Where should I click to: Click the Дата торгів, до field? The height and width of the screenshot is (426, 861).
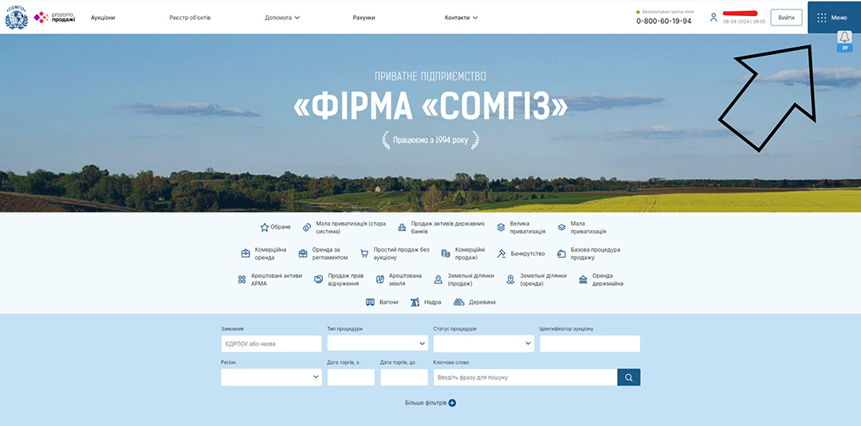click(x=404, y=377)
